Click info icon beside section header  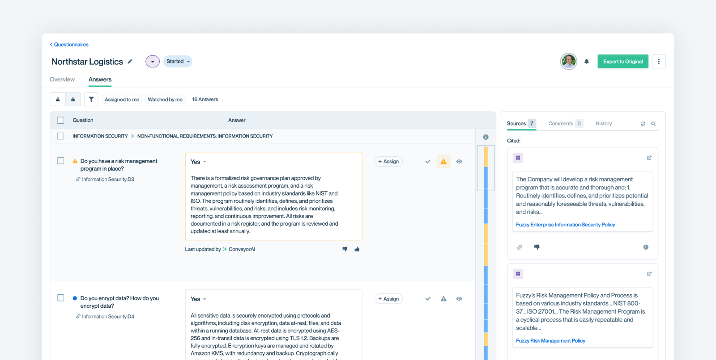pos(486,137)
